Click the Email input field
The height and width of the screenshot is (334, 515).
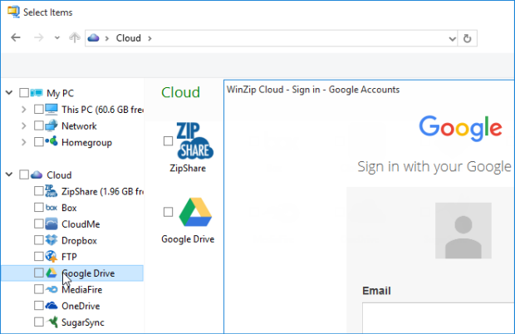pyautogui.click(x=438, y=318)
